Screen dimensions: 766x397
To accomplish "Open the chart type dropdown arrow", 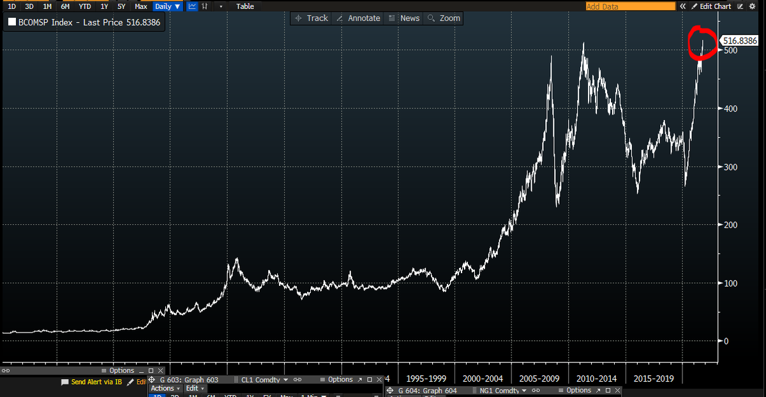I will click(x=220, y=6).
